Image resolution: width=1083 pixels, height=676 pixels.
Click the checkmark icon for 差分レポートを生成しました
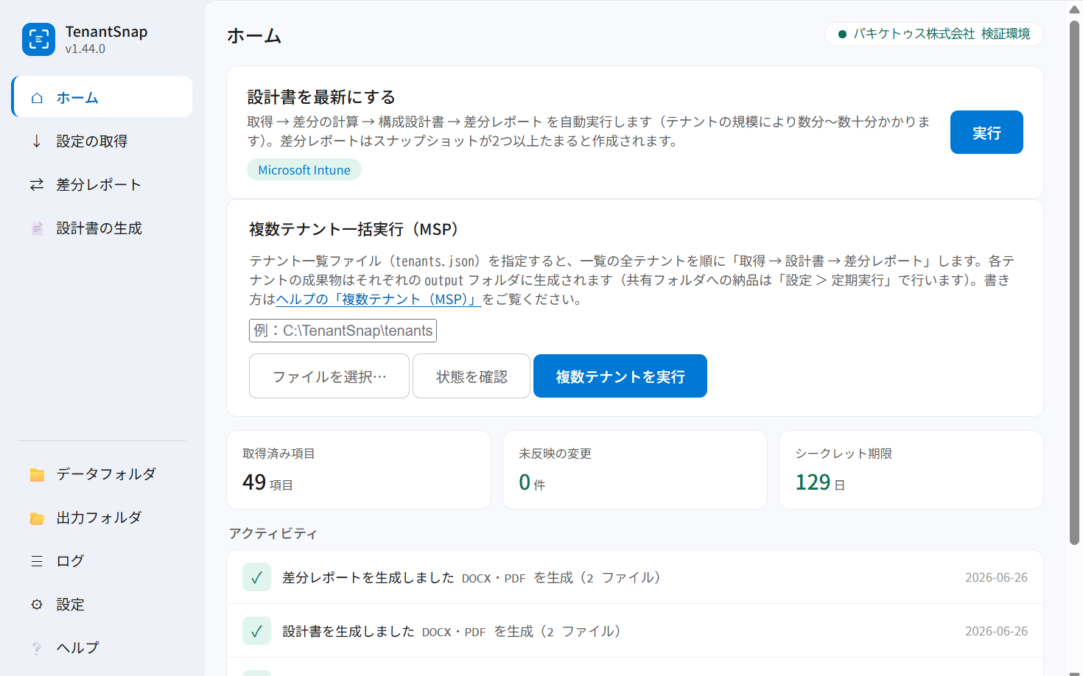[256, 577]
